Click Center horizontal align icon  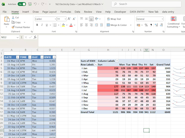coord(86,25)
